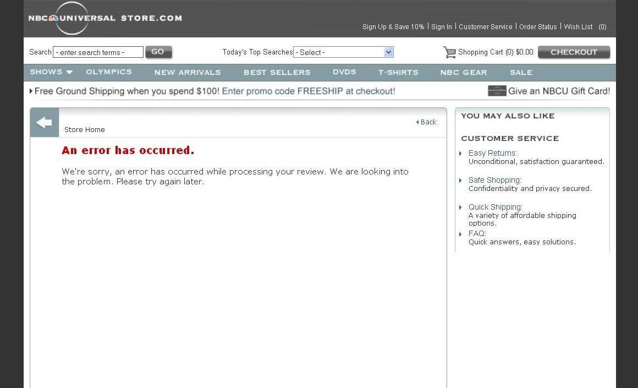Open the Today's Top Searches dropdown
This screenshot has height=388, width=638.
tap(343, 52)
